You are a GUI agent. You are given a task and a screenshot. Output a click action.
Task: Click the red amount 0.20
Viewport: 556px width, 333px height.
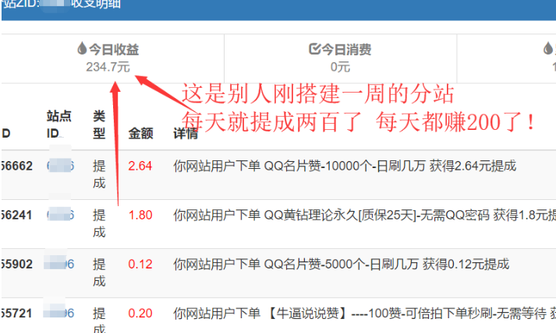140,314
